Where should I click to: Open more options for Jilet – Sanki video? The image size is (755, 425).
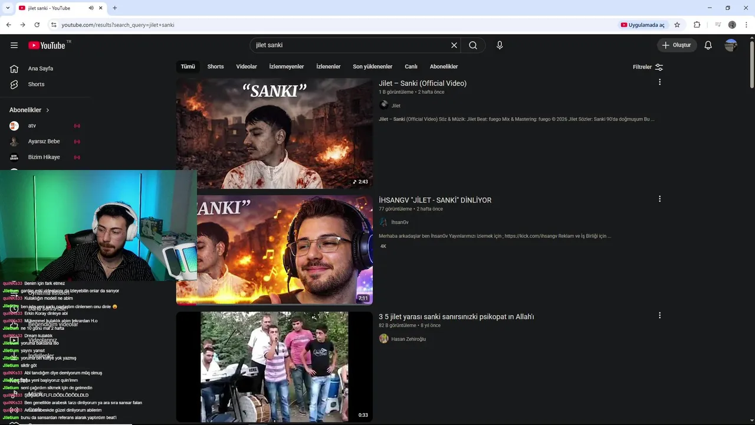659,82
